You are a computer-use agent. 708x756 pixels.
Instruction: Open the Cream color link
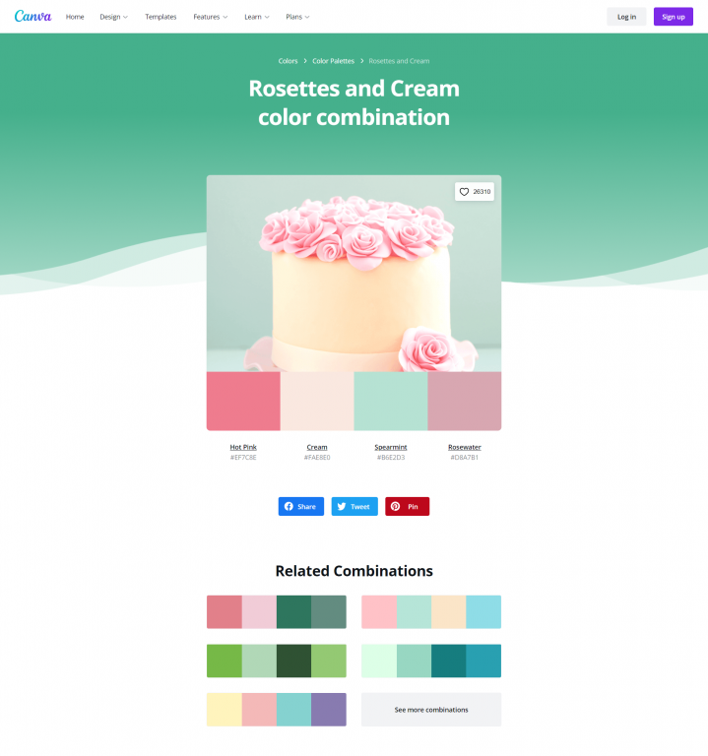(317, 447)
